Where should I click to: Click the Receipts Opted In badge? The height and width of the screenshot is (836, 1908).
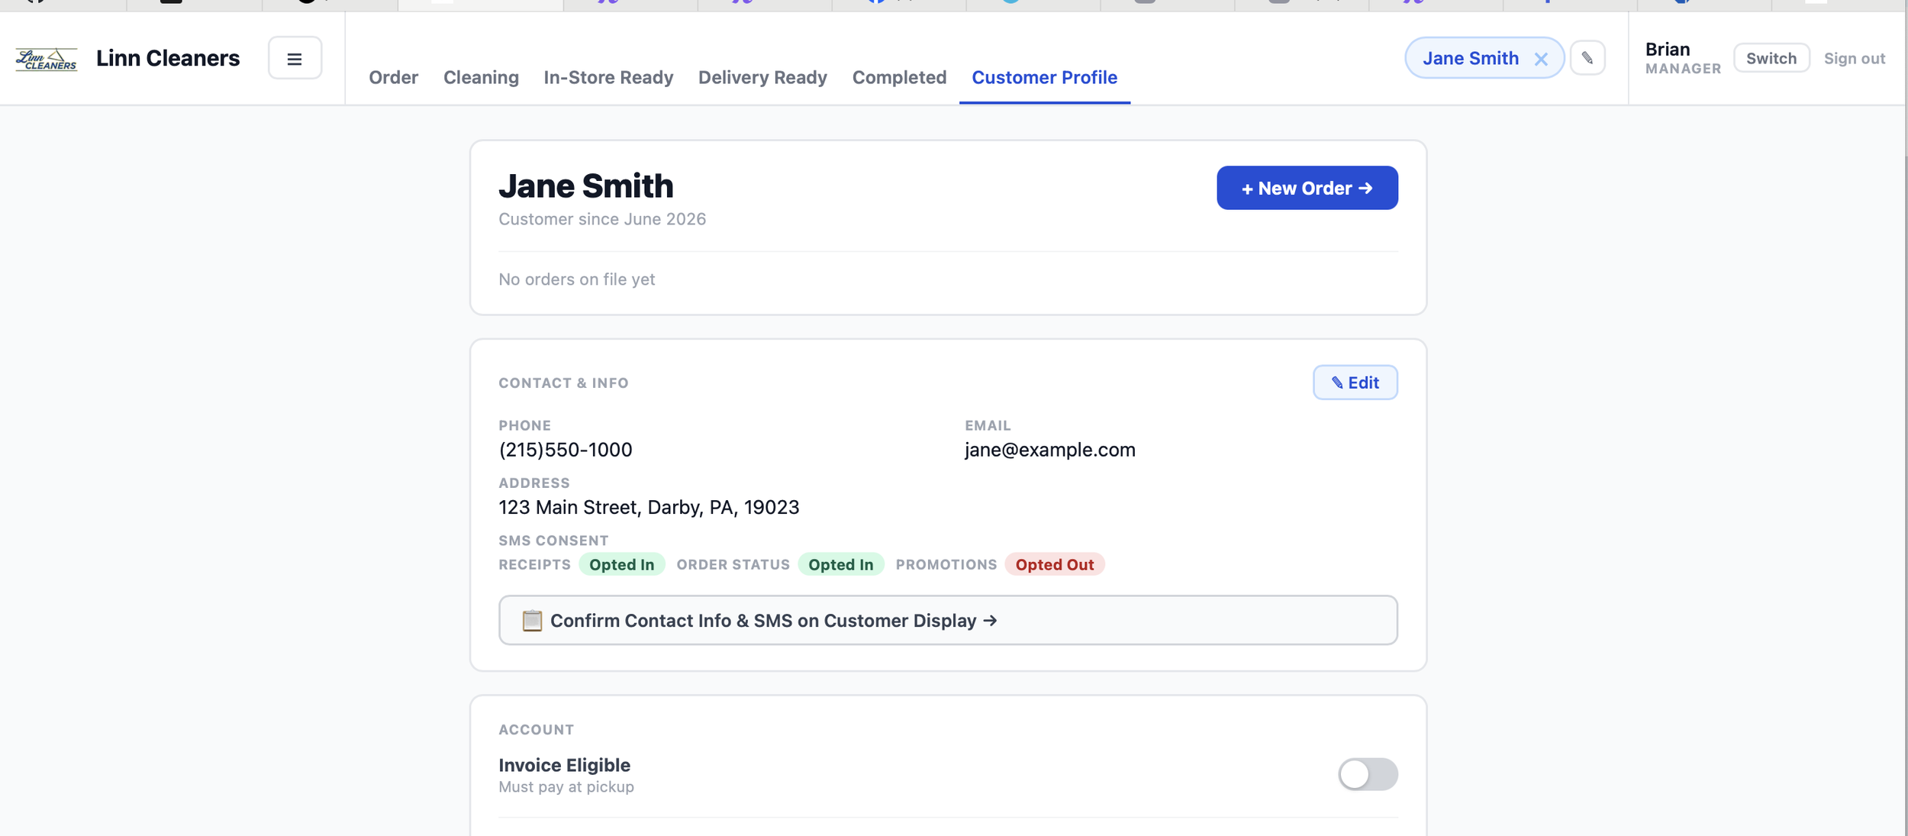point(622,564)
